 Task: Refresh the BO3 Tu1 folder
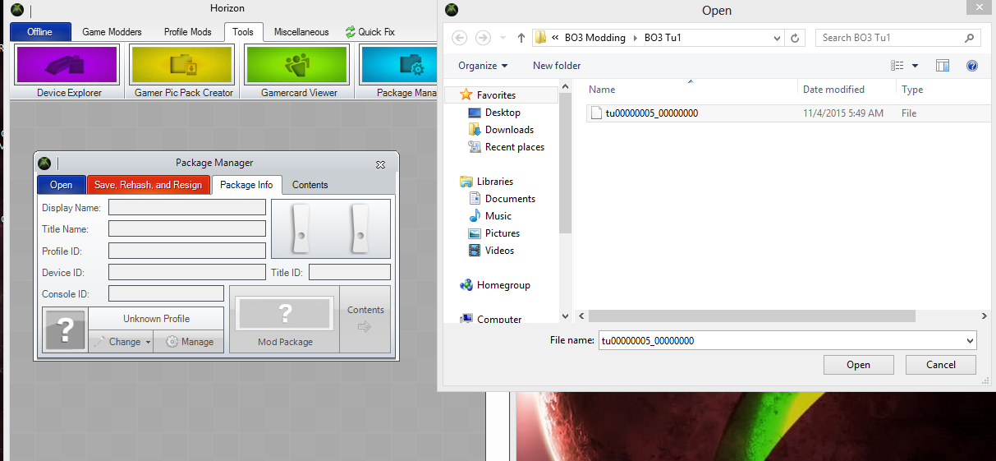(x=795, y=38)
